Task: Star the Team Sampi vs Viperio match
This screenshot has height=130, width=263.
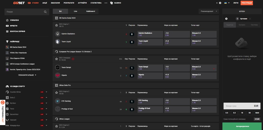Action: coord(57,59)
